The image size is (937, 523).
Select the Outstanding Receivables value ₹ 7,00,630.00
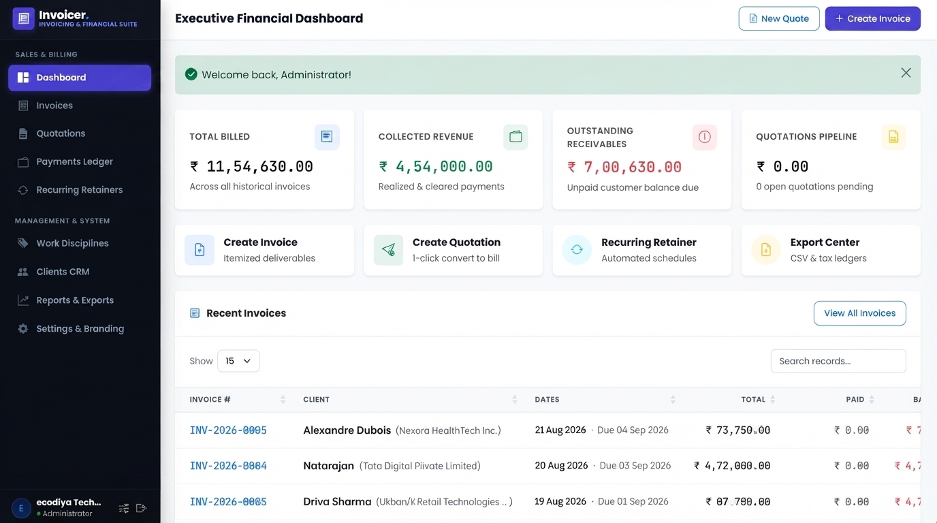click(x=624, y=167)
